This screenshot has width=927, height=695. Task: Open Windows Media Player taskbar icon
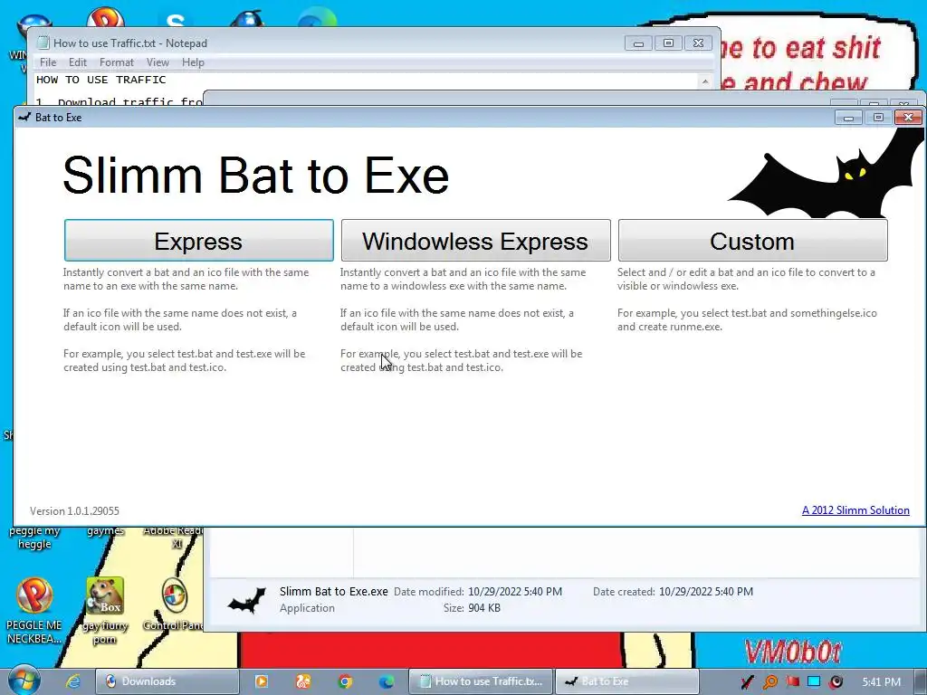pyautogui.click(x=262, y=681)
